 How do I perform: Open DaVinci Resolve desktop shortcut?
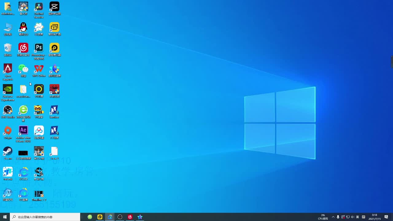tap(39, 10)
